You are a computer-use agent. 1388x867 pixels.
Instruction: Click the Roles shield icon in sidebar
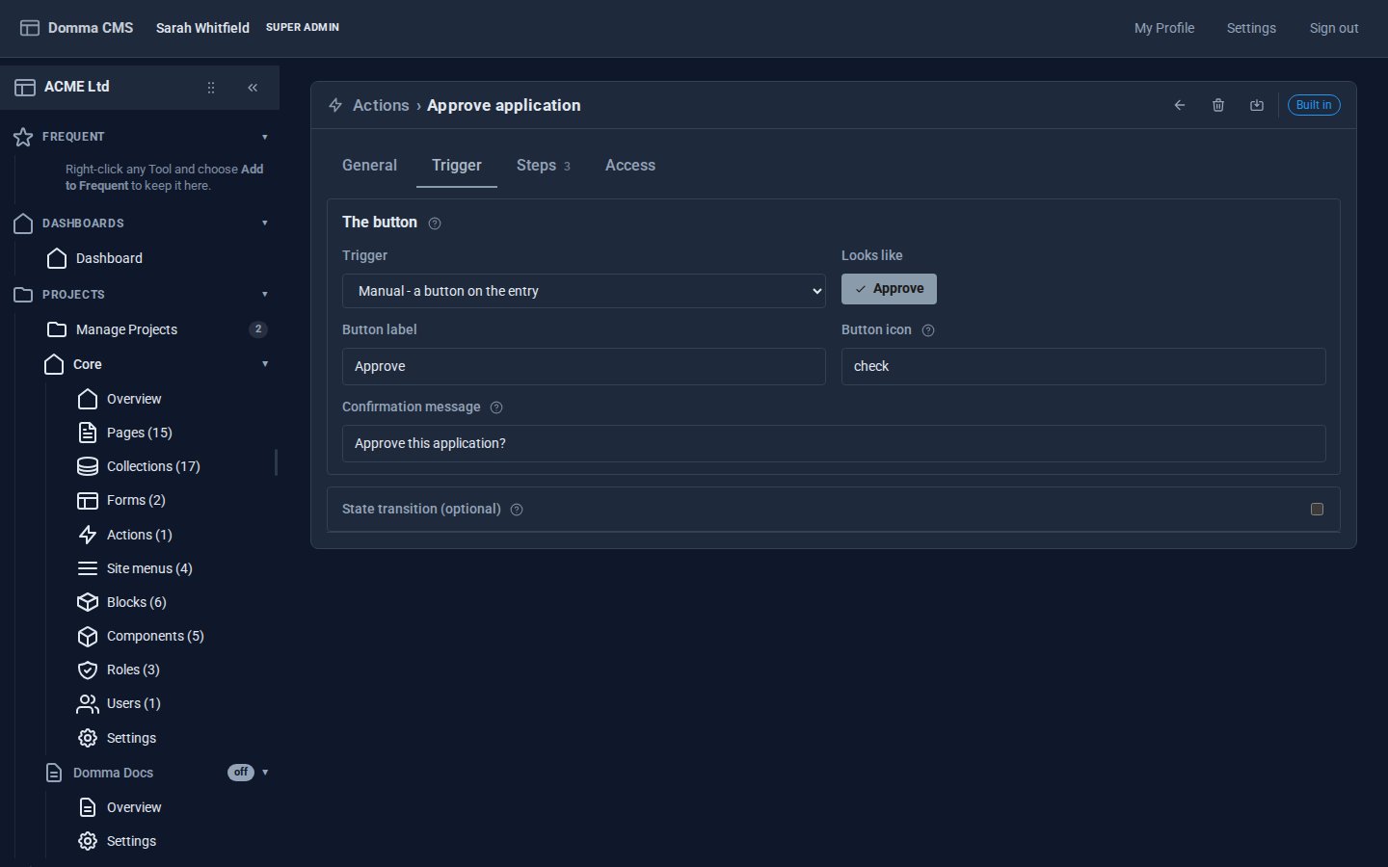[x=88, y=670]
